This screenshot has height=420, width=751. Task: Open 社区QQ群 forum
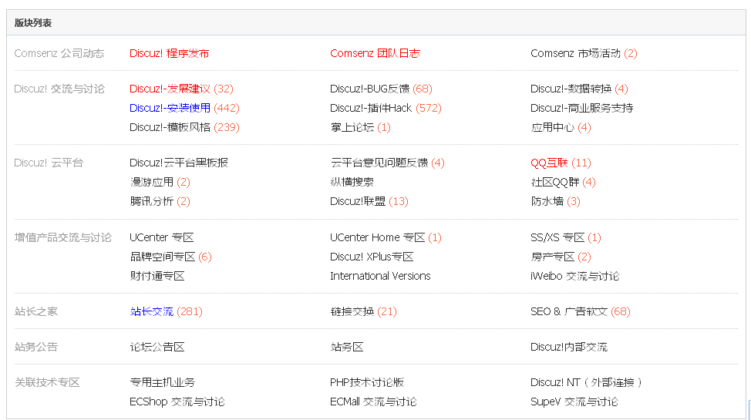tap(554, 182)
